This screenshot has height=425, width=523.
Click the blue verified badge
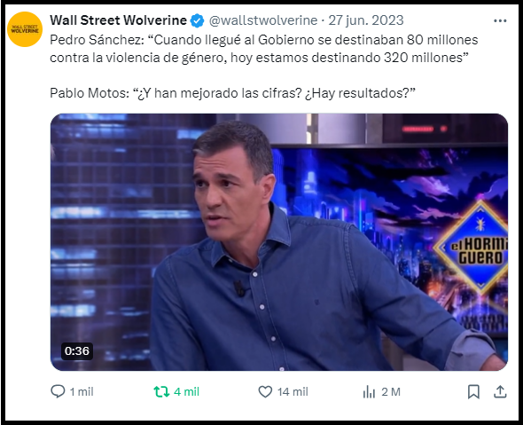pyautogui.click(x=197, y=20)
